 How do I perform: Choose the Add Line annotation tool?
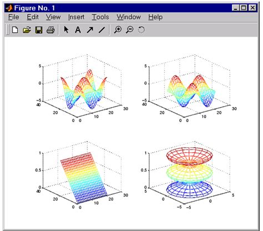click(102, 30)
